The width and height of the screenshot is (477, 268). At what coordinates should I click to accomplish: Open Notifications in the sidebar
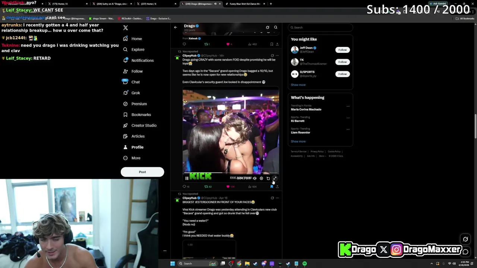pos(138,60)
